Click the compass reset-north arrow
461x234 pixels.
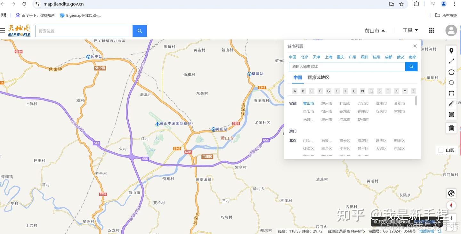451,205
